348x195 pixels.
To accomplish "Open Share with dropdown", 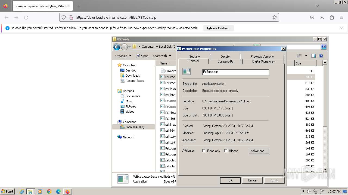I will pyautogui.click(x=162, y=56).
